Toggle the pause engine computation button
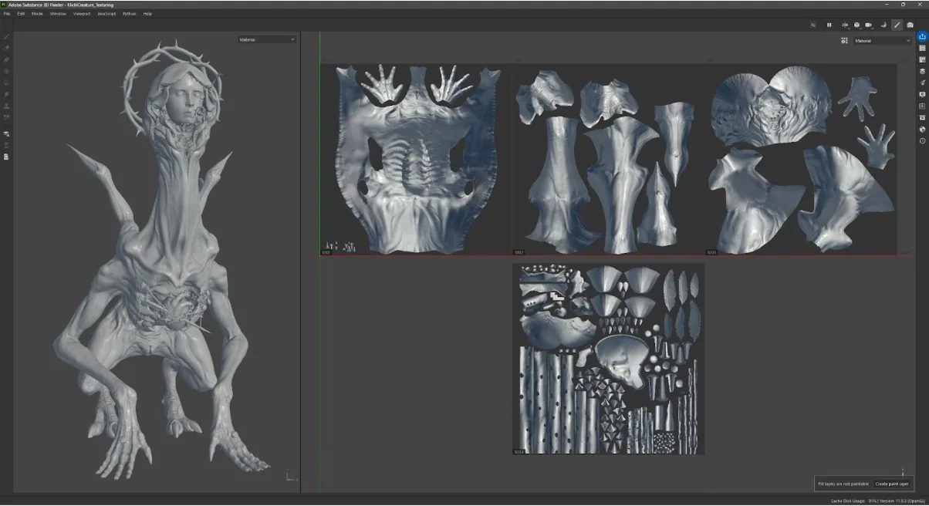Screen dimensions: 929x506 tap(829, 25)
